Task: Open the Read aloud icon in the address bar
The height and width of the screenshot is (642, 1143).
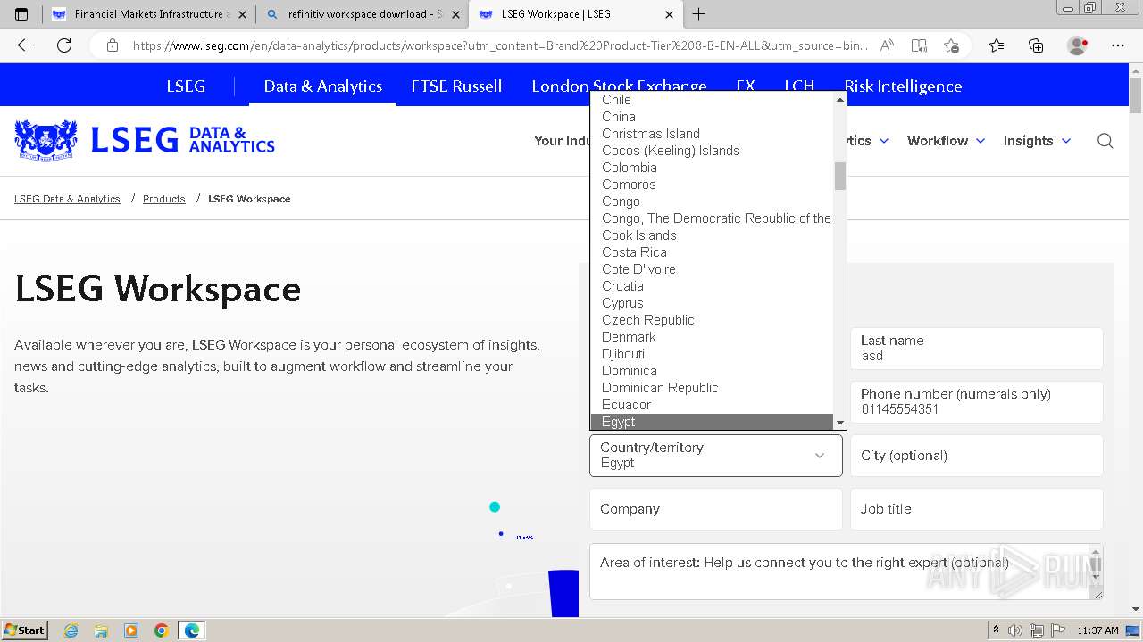Action: [887, 45]
